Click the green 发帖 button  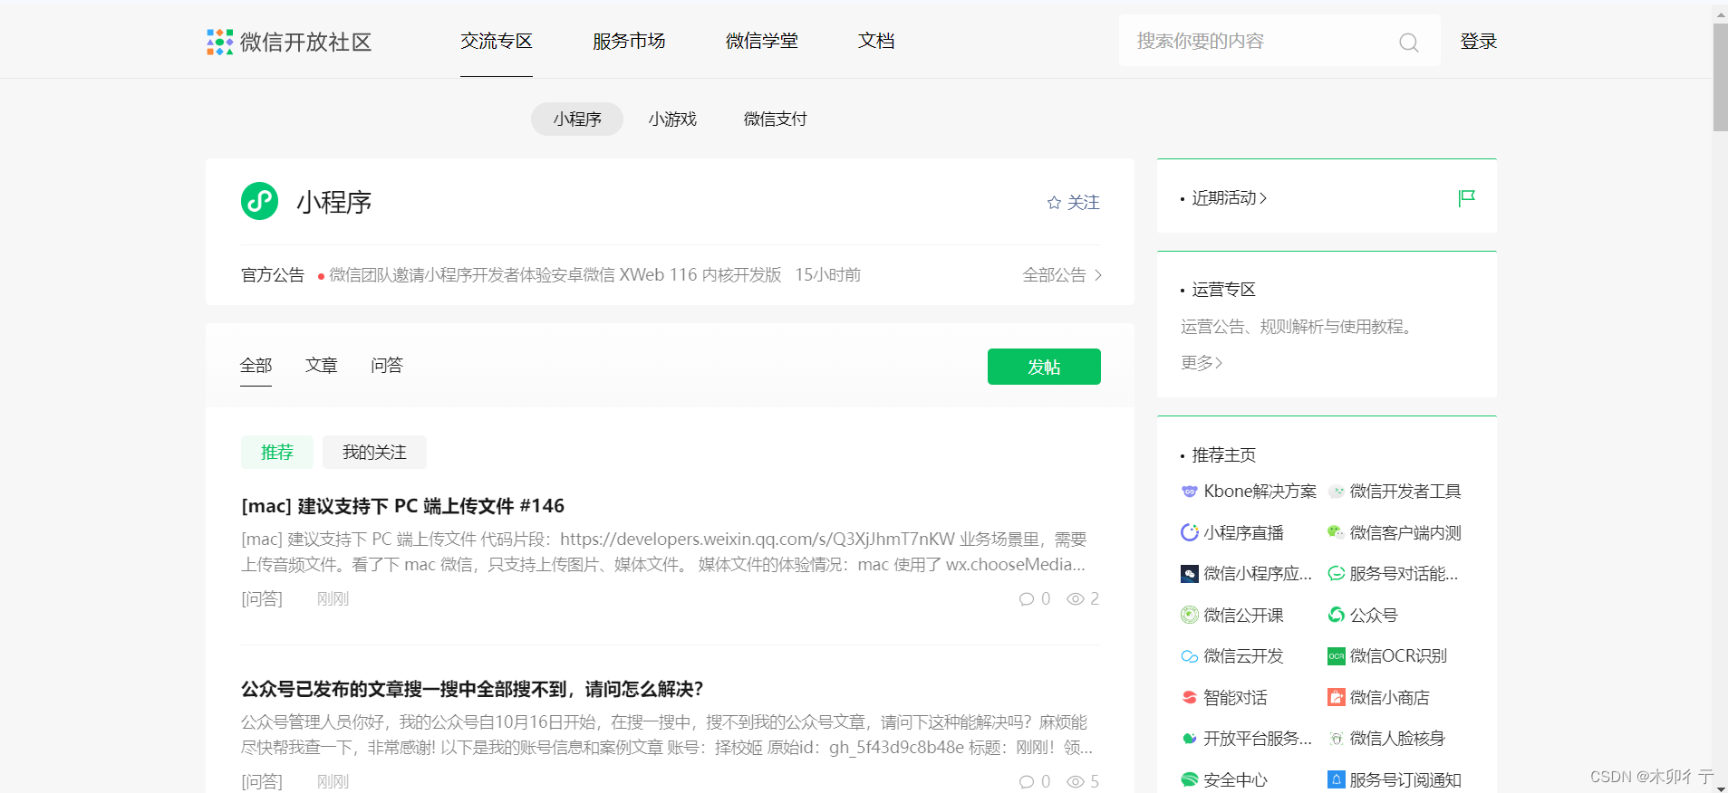[x=1044, y=367]
